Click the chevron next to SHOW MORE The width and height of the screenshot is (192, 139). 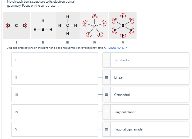(x=126, y=48)
